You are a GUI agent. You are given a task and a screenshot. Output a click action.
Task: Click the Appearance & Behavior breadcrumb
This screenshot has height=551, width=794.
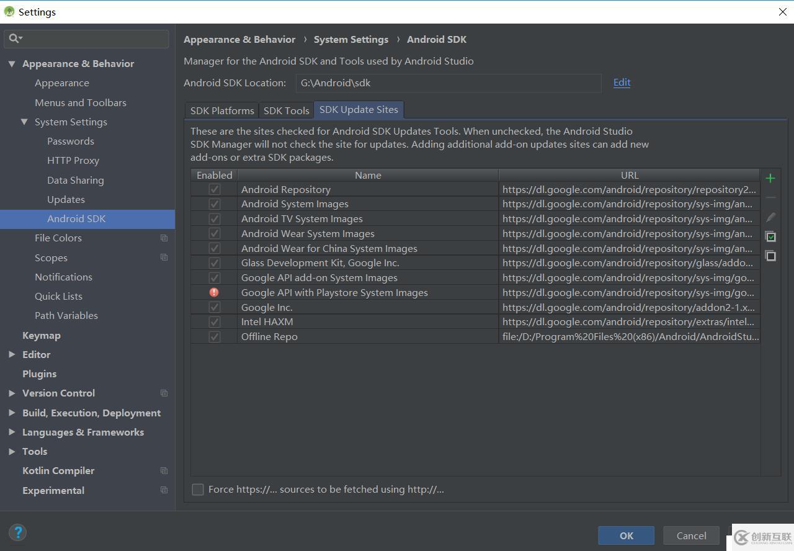tap(239, 39)
